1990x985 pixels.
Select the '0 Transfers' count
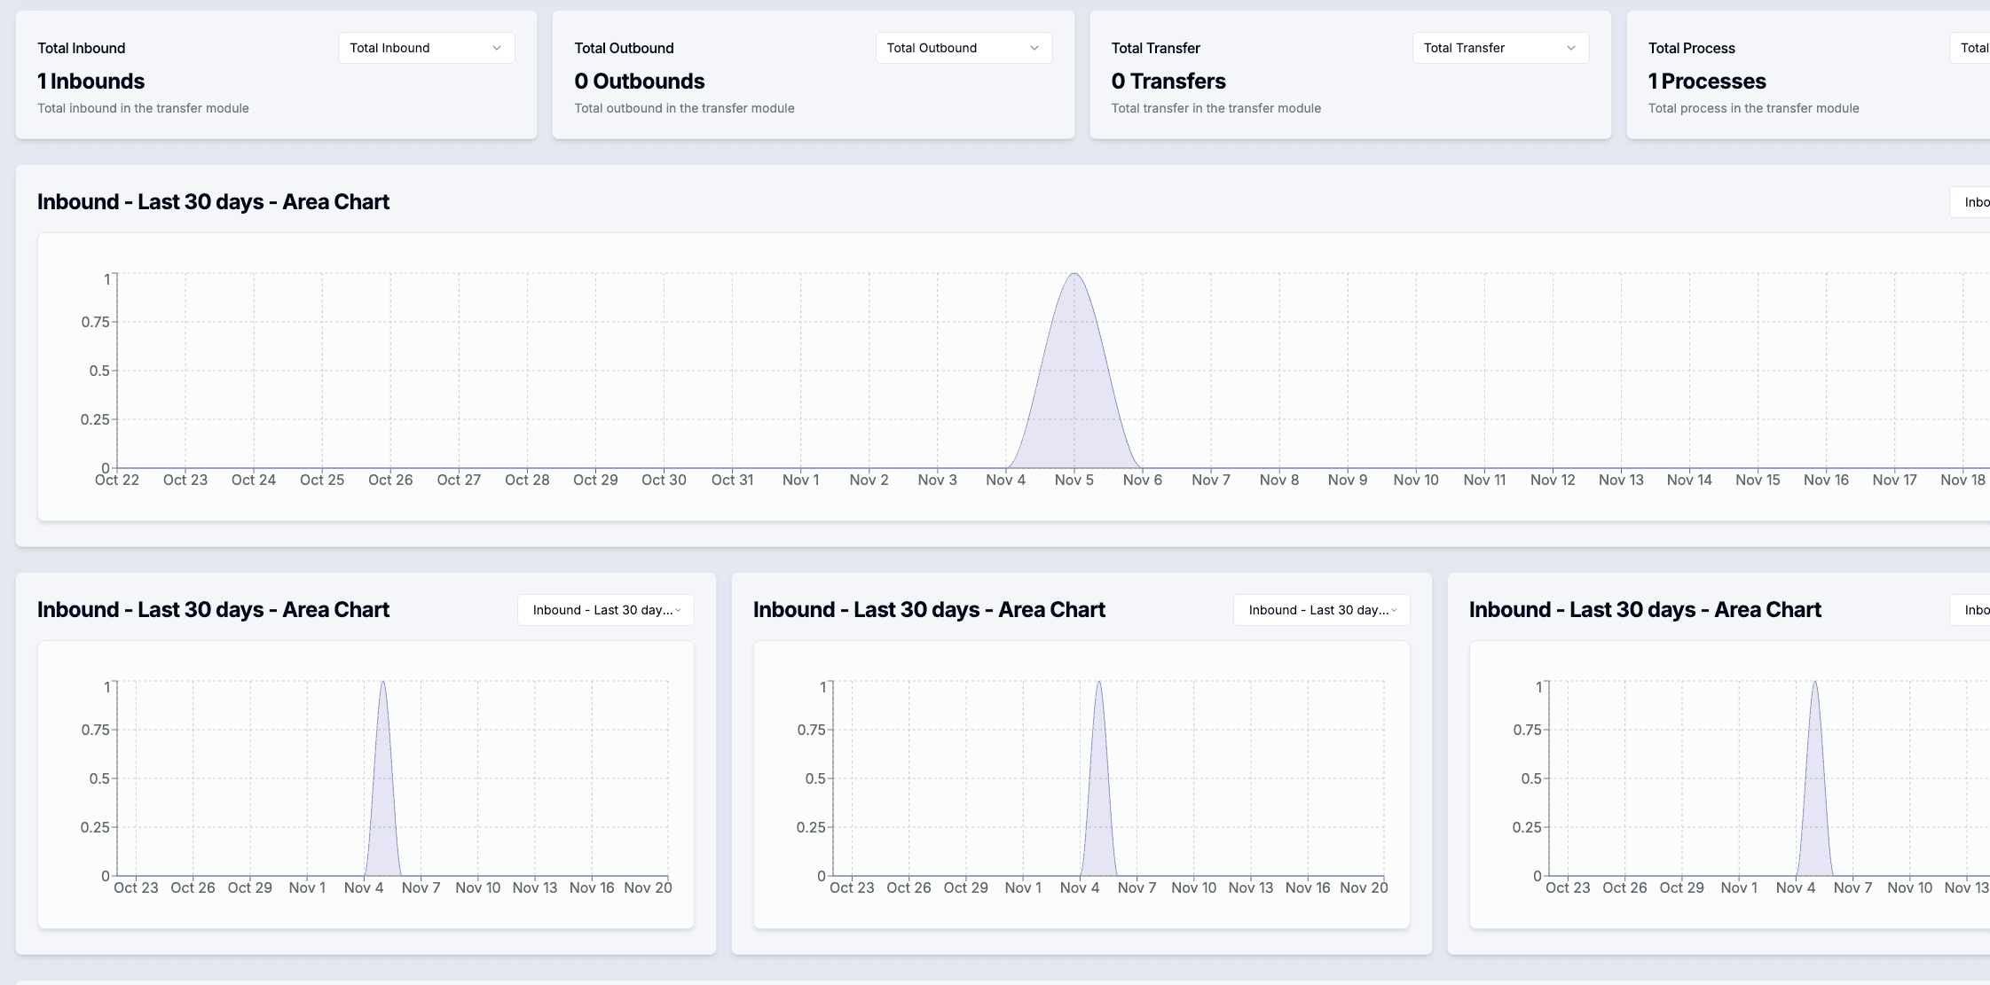coord(1168,81)
